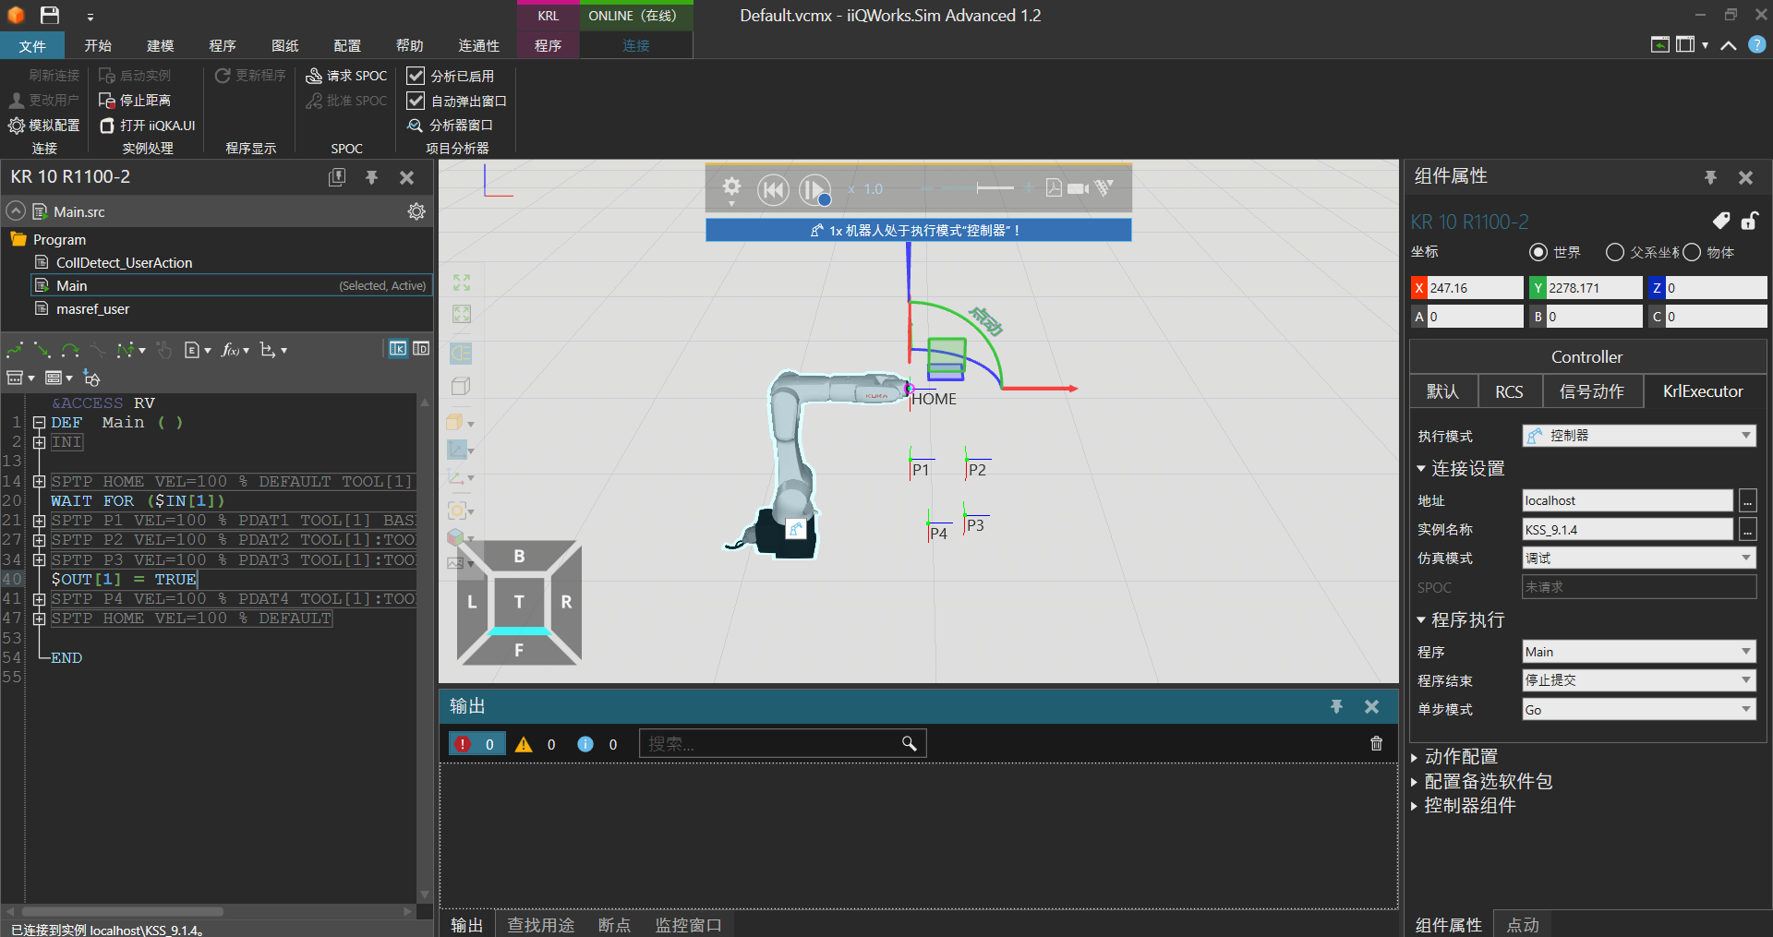Click the 打开 iiQKA.UI icon

pos(107,126)
